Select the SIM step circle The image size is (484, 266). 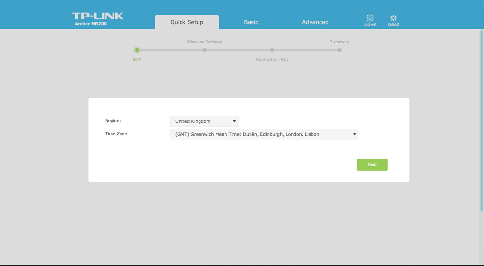point(137,50)
